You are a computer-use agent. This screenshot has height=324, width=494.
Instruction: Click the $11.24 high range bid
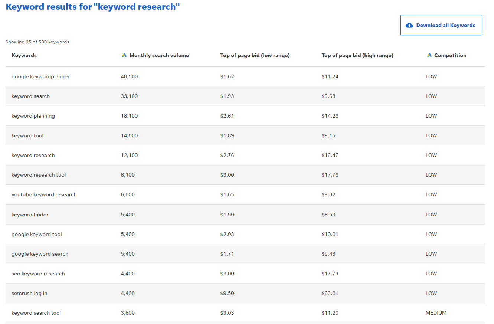[330, 76]
